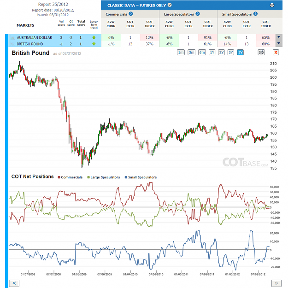The image size is (288, 288).
Task: Toggle the Large Speculators legend series
Action: coord(104,177)
